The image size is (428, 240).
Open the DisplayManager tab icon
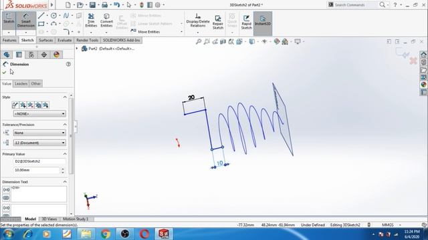point(56,55)
